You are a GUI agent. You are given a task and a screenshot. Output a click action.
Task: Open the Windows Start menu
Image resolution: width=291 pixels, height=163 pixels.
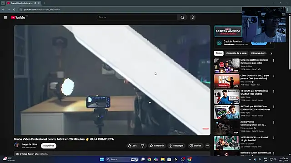point(102,159)
